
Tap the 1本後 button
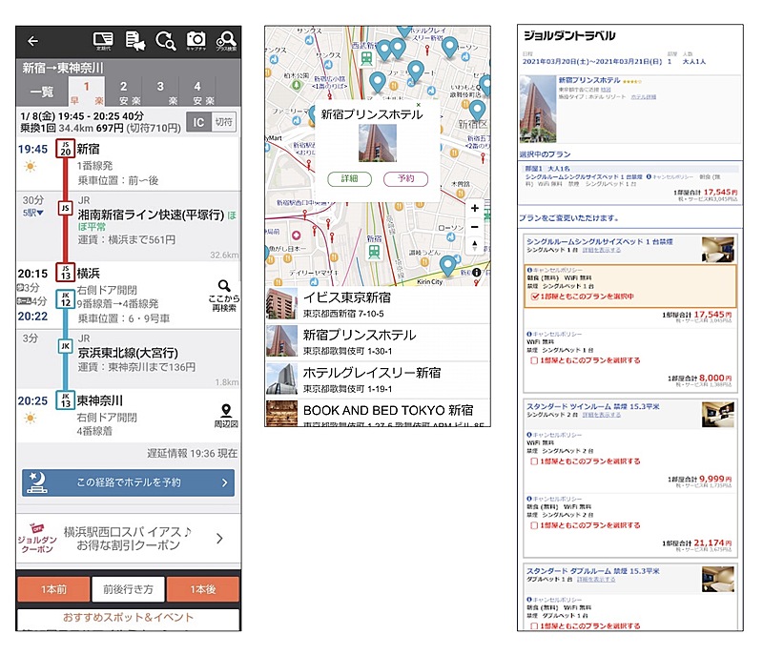(203, 589)
